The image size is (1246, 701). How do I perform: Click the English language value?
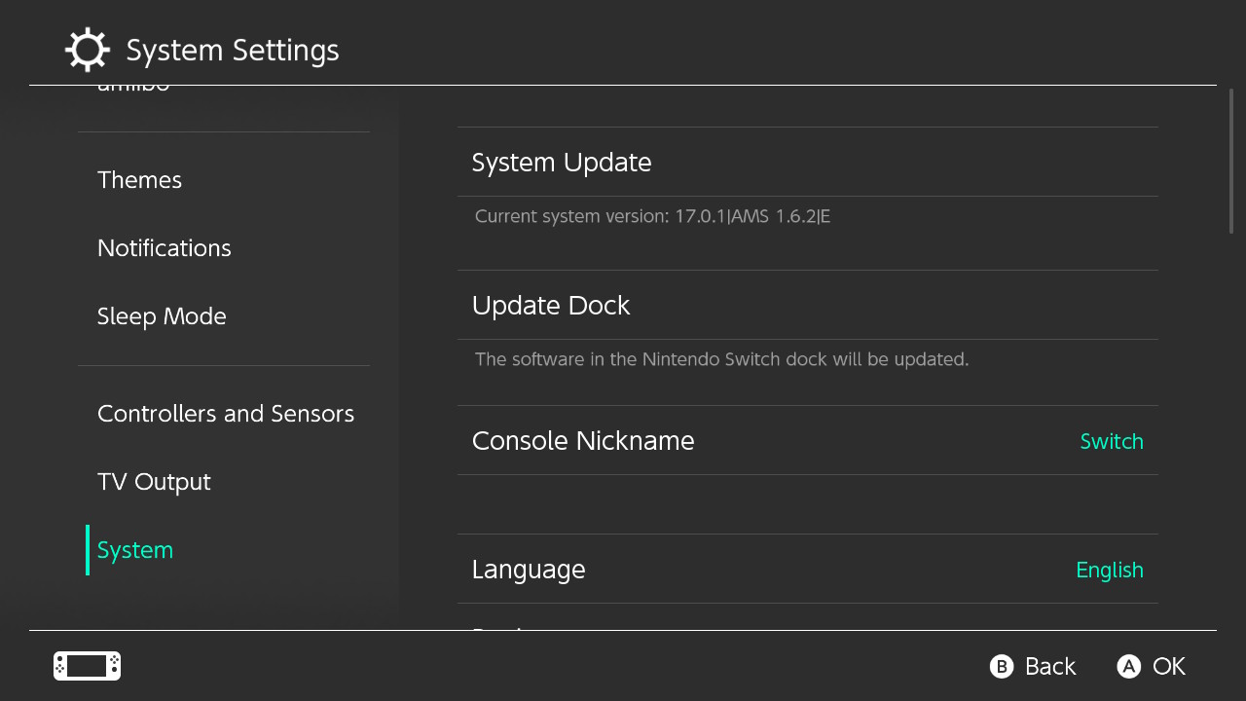pos(1109,571)
